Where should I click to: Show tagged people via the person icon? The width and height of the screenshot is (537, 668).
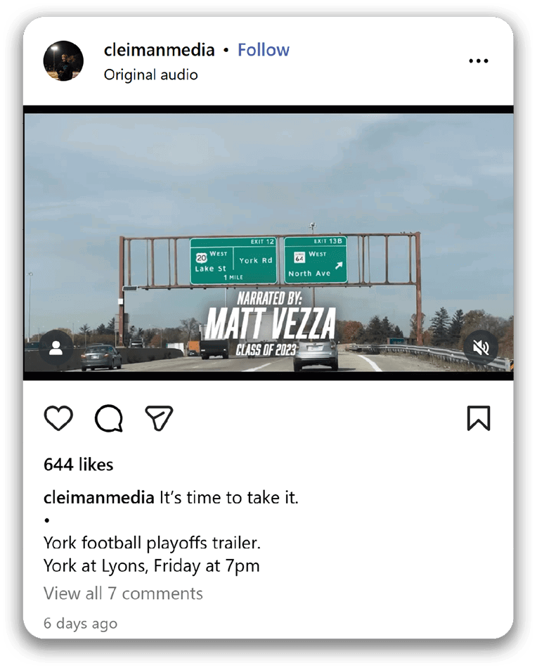56,348
